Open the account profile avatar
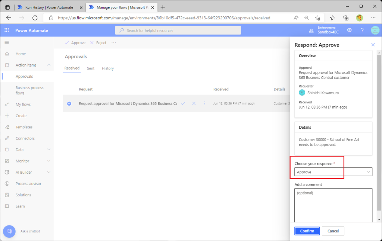382x241 pixels. click(x=375, y=30)
